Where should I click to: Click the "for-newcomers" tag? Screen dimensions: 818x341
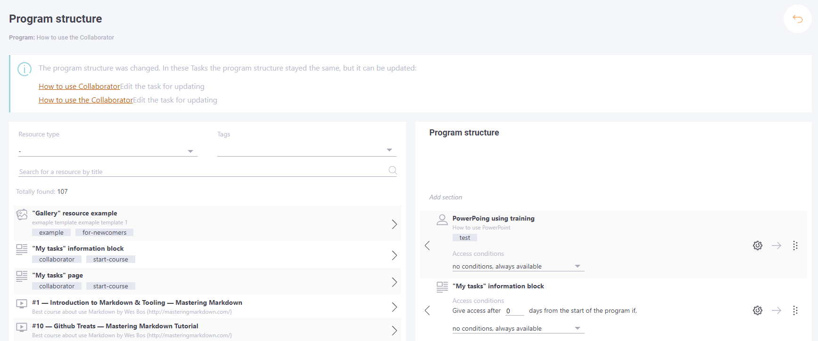point(104,232)
